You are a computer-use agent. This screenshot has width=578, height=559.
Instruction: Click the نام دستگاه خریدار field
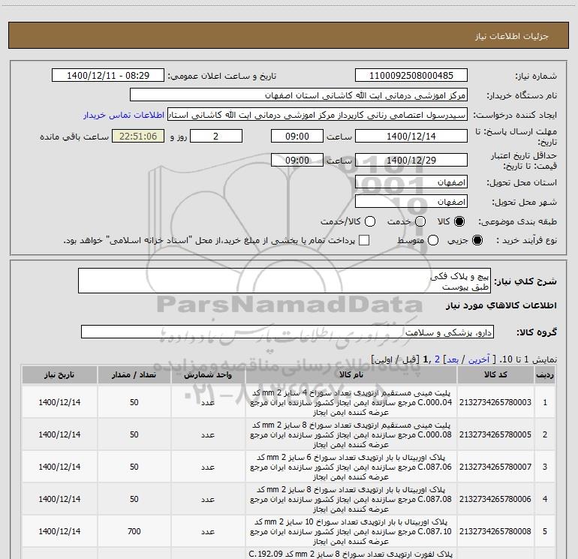click(299, 95)
